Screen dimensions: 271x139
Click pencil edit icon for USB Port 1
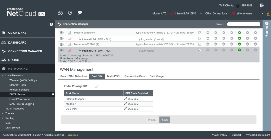point(125,109)
